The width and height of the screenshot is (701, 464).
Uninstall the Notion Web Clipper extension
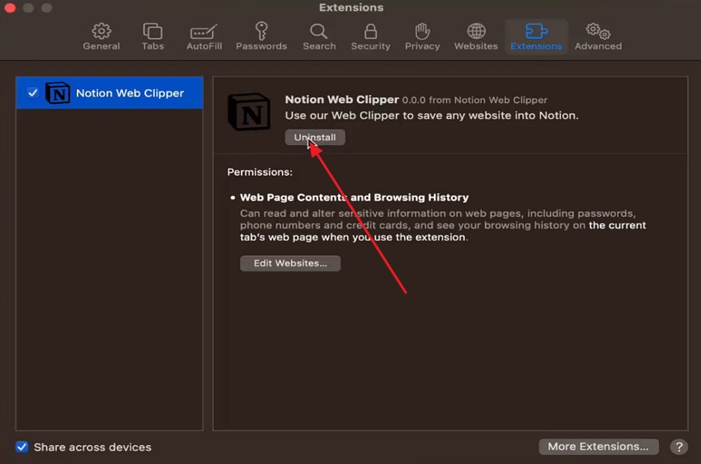tap(315, 137)
